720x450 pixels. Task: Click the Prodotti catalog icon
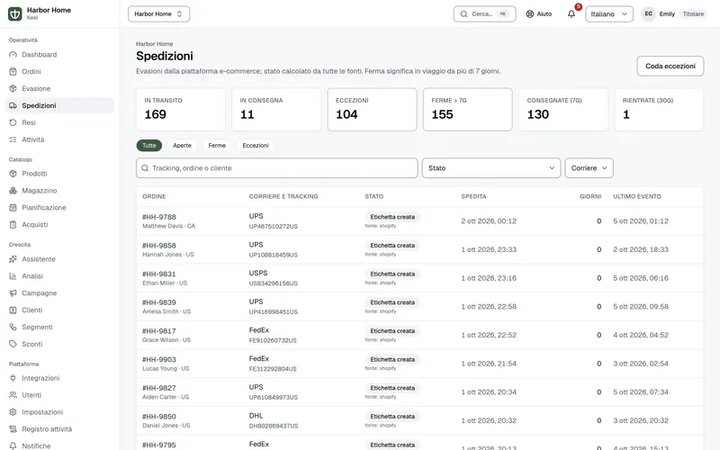[13, 174]
